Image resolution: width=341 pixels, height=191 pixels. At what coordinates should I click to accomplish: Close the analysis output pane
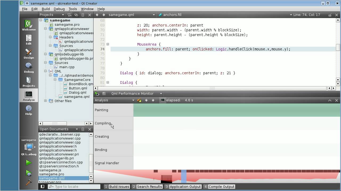pos(336,100)
